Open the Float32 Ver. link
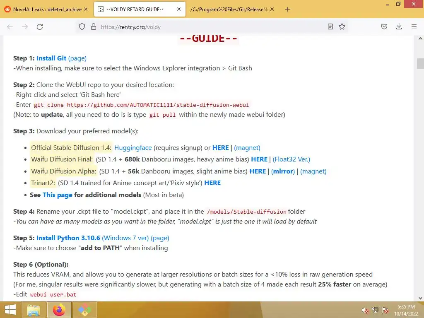Image resolution: width=424 pixels, height=318 pixels. [x=291, y=159]
